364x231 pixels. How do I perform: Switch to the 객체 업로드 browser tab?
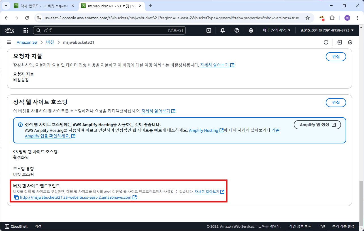click(x=44, y=6)
